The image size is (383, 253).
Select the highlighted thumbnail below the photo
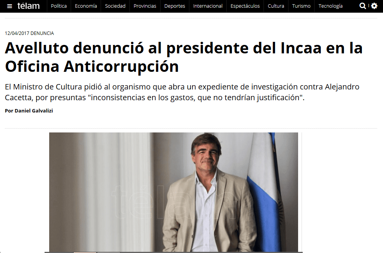(x=85, y=252)
